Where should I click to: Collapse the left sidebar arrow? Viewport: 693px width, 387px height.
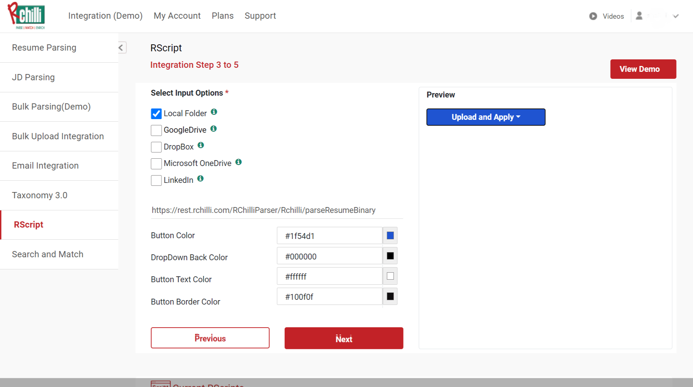click(121, 48)
